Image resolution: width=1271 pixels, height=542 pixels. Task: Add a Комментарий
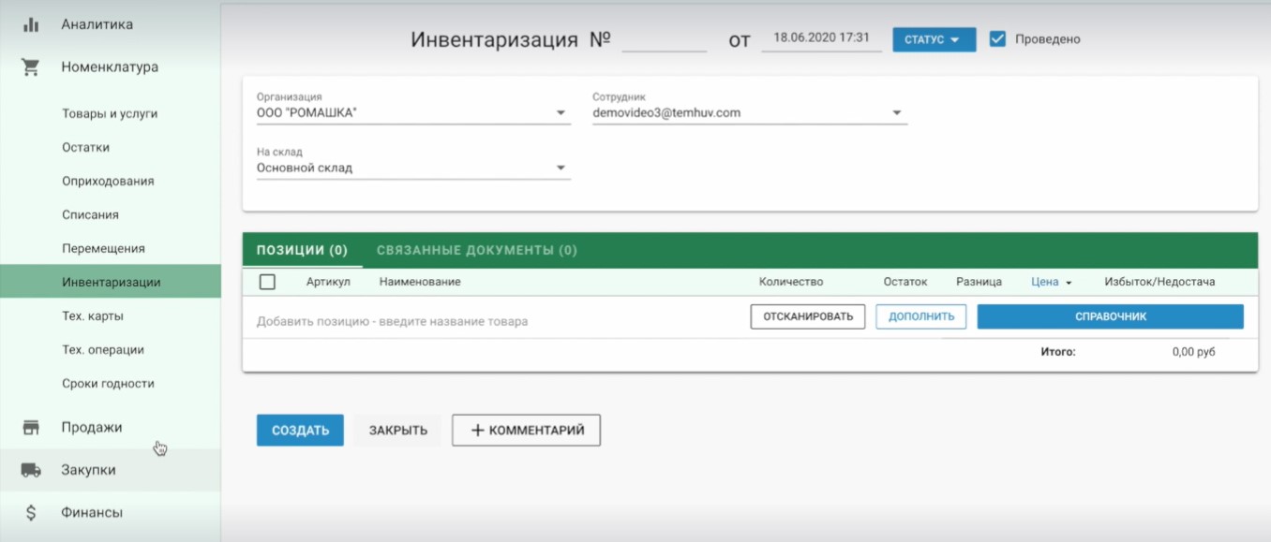(526, 431)
